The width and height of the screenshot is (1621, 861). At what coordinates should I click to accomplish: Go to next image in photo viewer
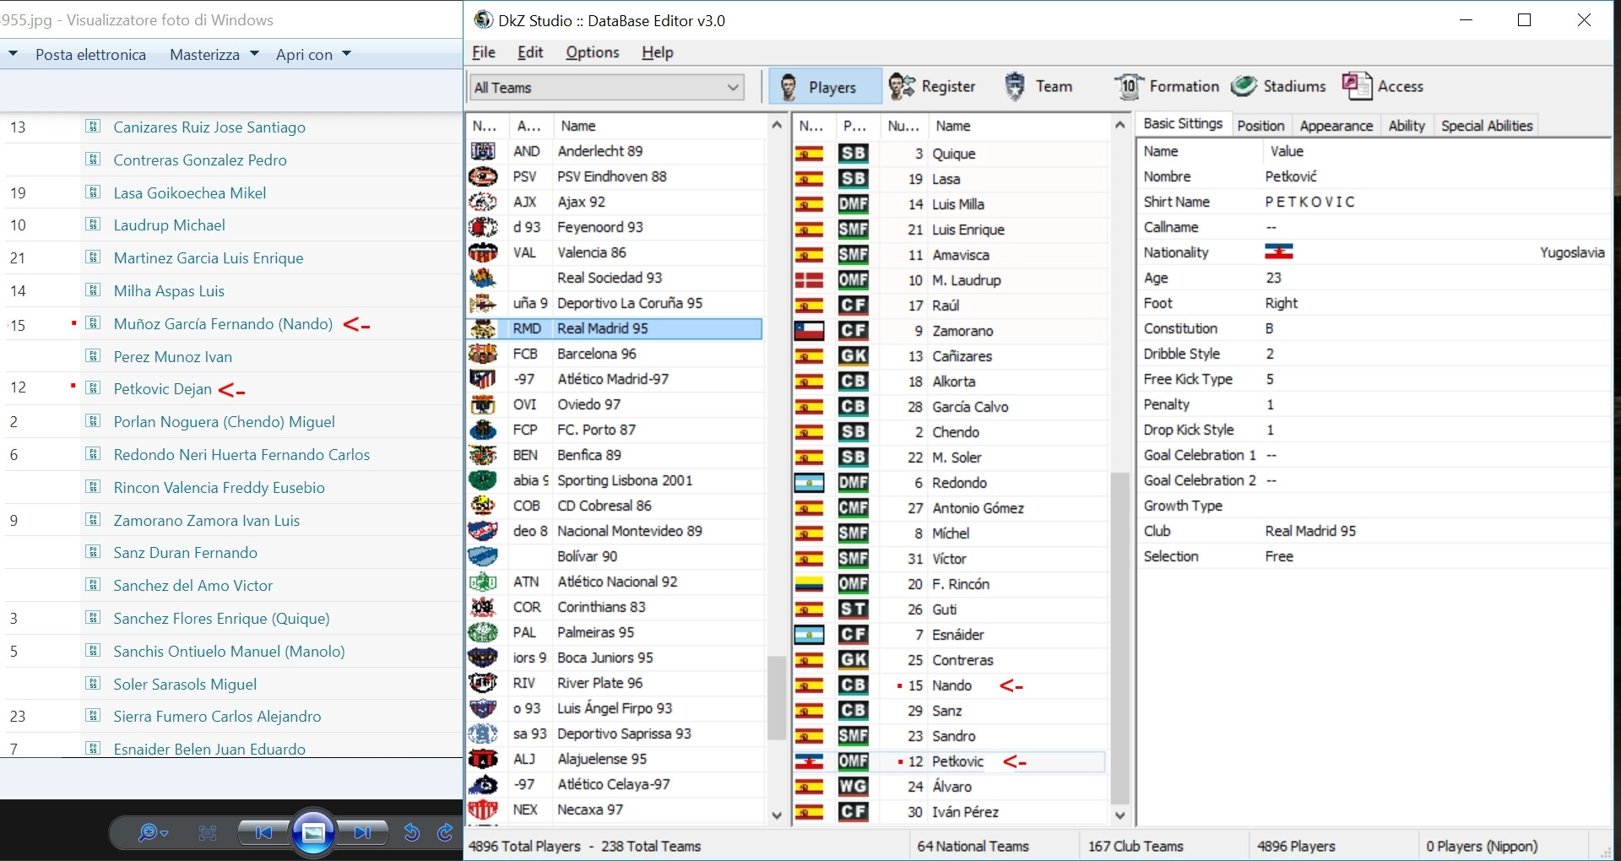[363, 833]
